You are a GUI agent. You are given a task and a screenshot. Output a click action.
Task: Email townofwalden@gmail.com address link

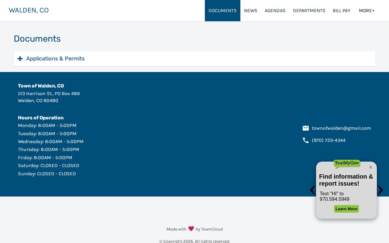pos(341,128)
